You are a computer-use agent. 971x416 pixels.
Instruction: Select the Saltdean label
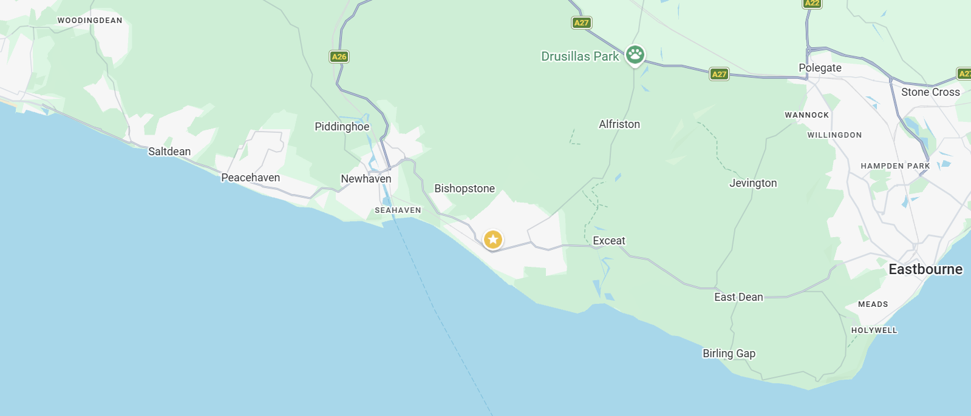pos(169,152)
